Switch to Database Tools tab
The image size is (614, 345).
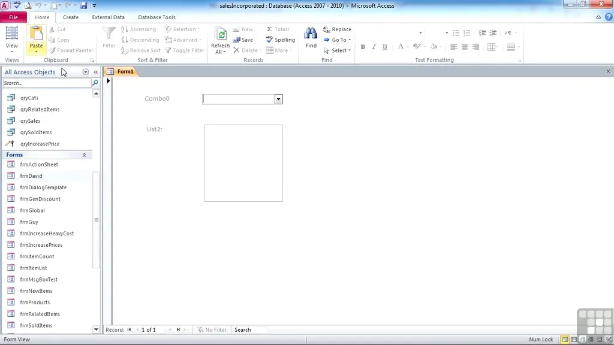156,17
